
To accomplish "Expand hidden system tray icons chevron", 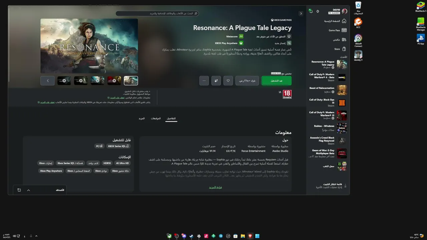I will [x=36, y=236].
